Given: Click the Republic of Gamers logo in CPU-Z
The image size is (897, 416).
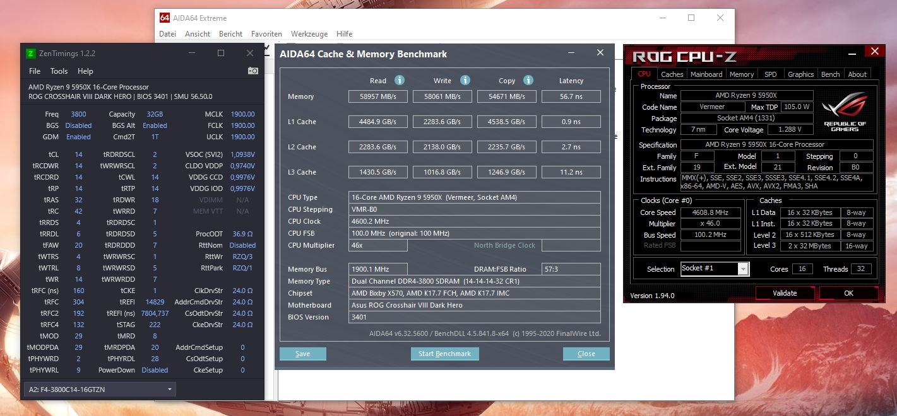Looking at the screenshot, I should coord(845,112).
